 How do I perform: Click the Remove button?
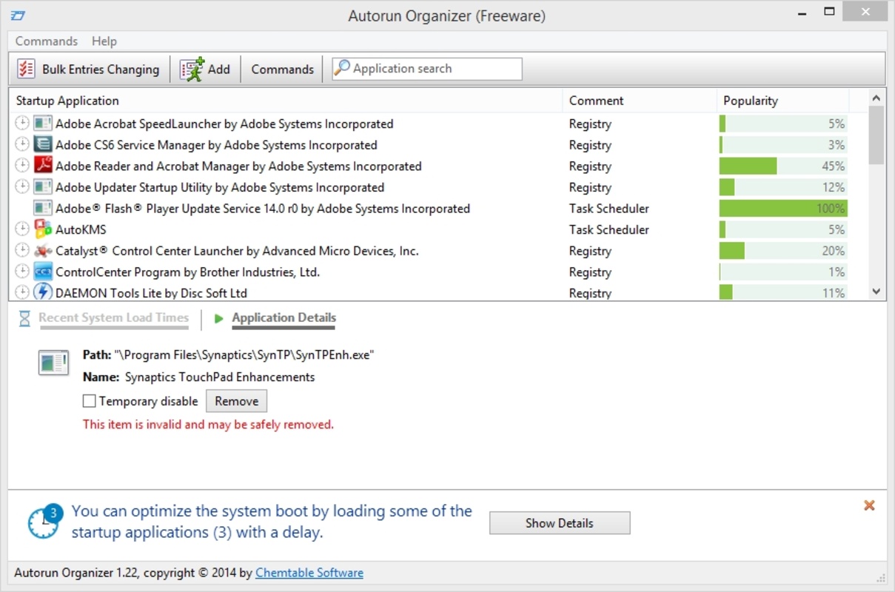pyautogui.click(x=236, y=401)
